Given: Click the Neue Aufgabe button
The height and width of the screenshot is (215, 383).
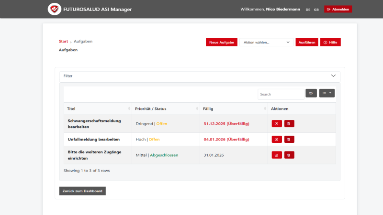Looking at the screenshot, I should 222,42.
